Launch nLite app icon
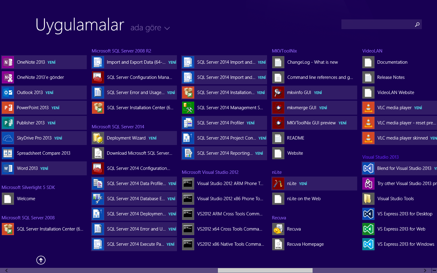Viewport: 437px width, 273px height. [x=278, y=184]
